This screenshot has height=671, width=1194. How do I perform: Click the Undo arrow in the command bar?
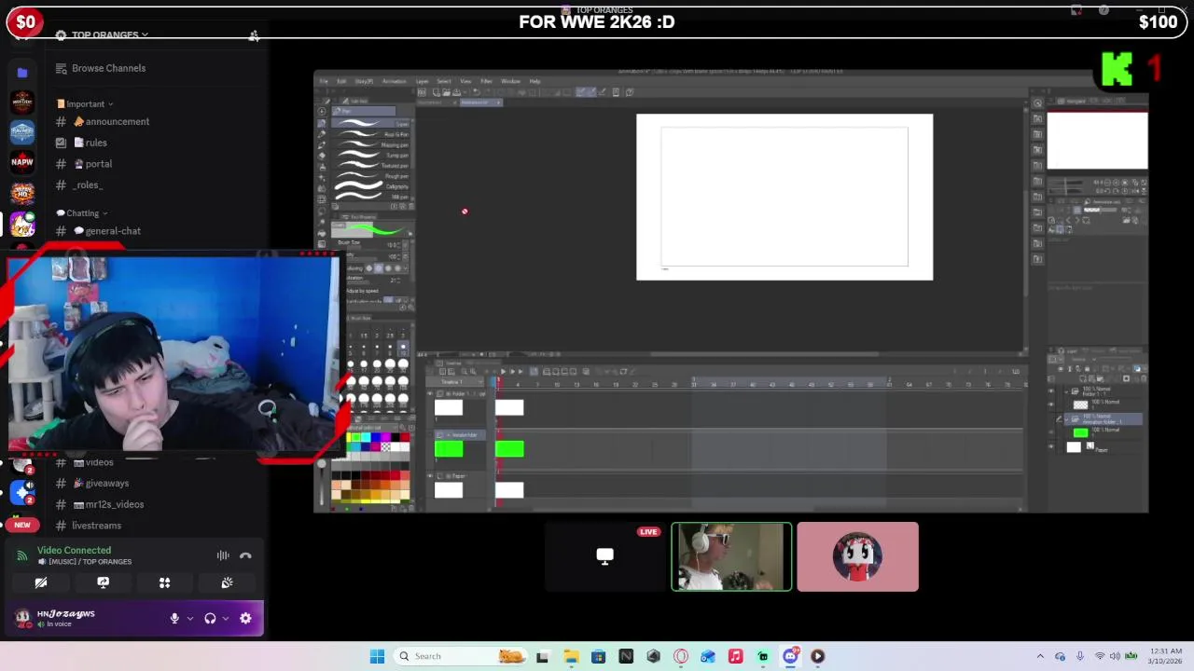pyautogui.click(x=476, y=92)
